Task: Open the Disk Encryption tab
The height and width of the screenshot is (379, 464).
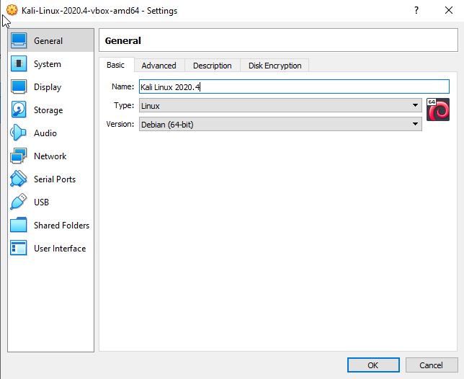Action: click(275, 66)
